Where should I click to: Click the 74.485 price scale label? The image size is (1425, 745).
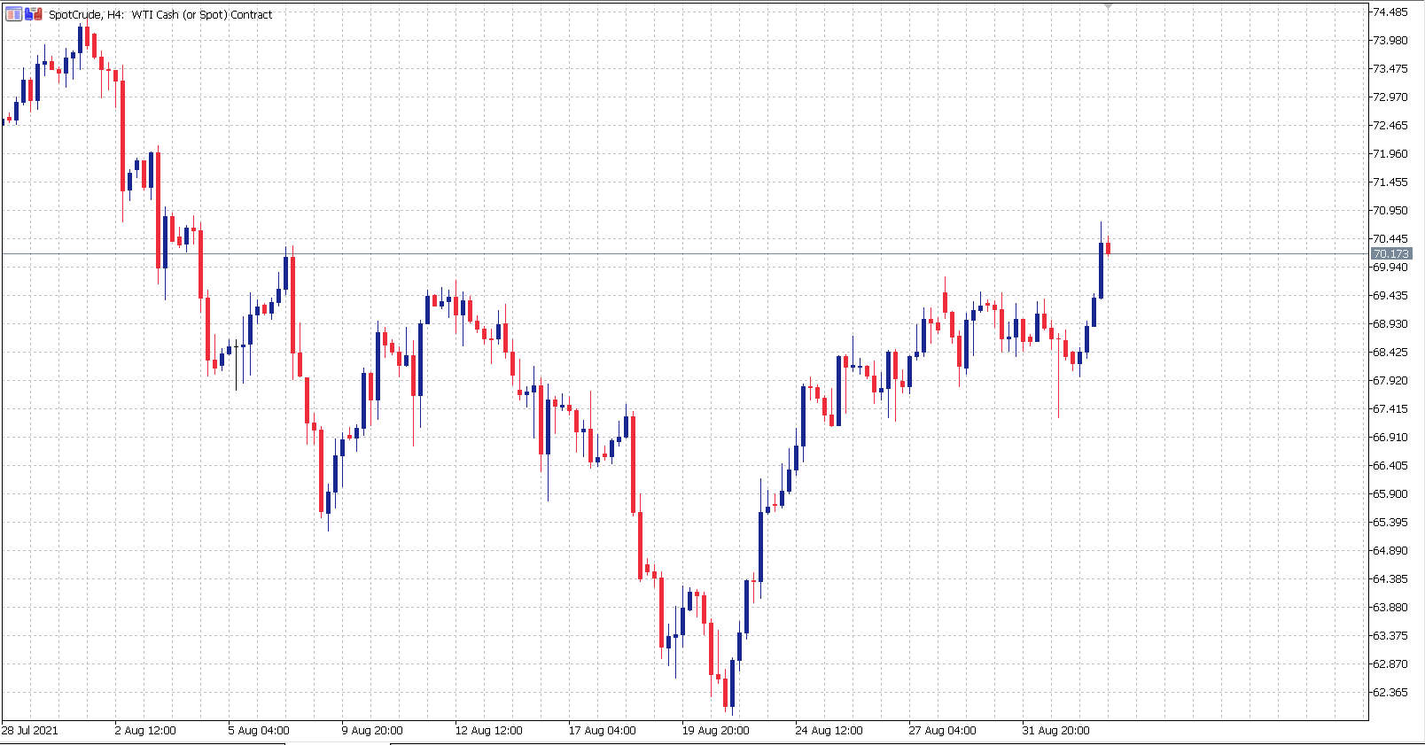tap(1390, 12)
